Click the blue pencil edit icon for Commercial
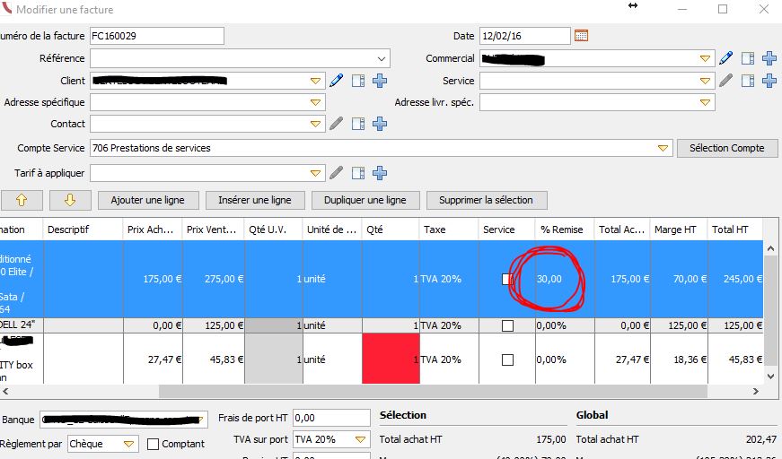 (726, 58)
